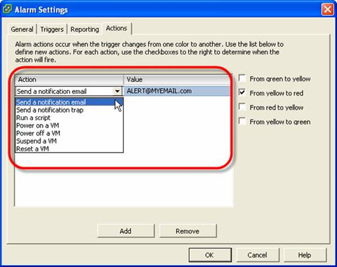Enable From green to yellow checkbox
Screen dimensions: 337x267
[242, 78]
